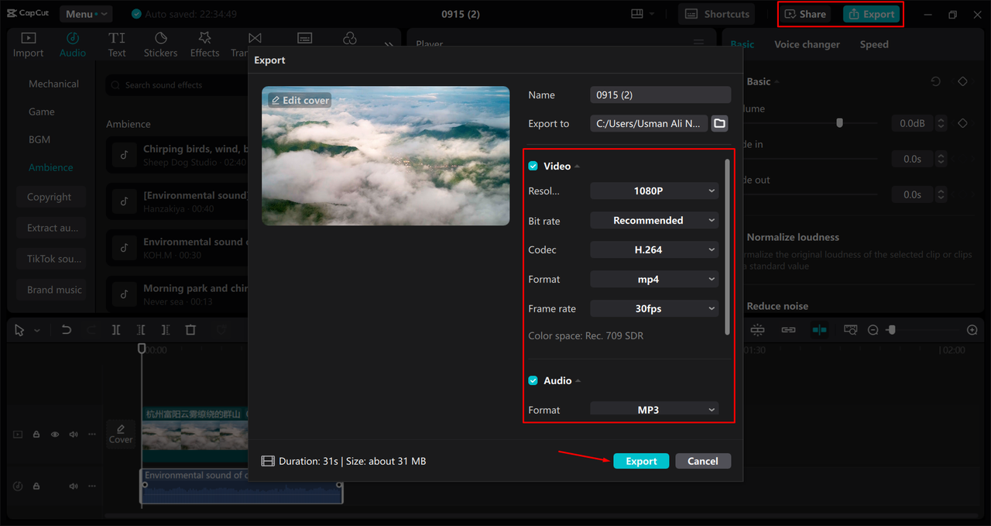Reset the Basic audio settings icon

coord(936,81)
